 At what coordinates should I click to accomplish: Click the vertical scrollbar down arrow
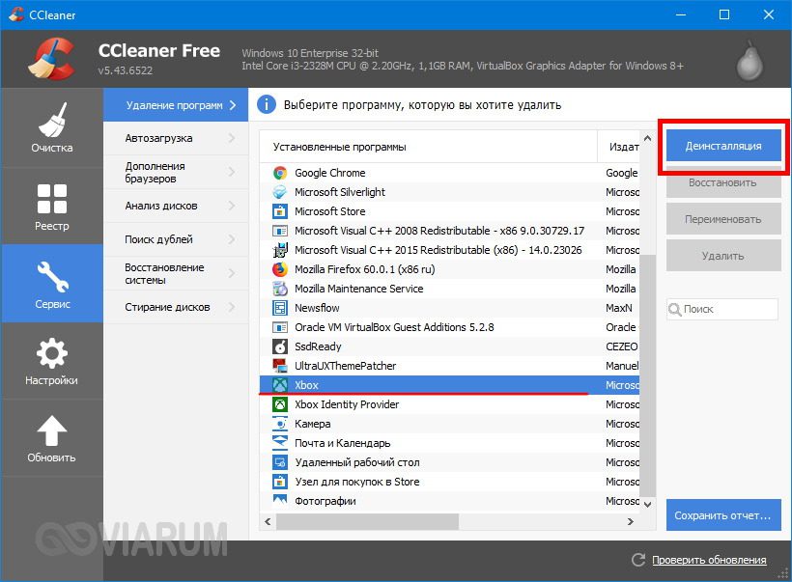[647, 504]
